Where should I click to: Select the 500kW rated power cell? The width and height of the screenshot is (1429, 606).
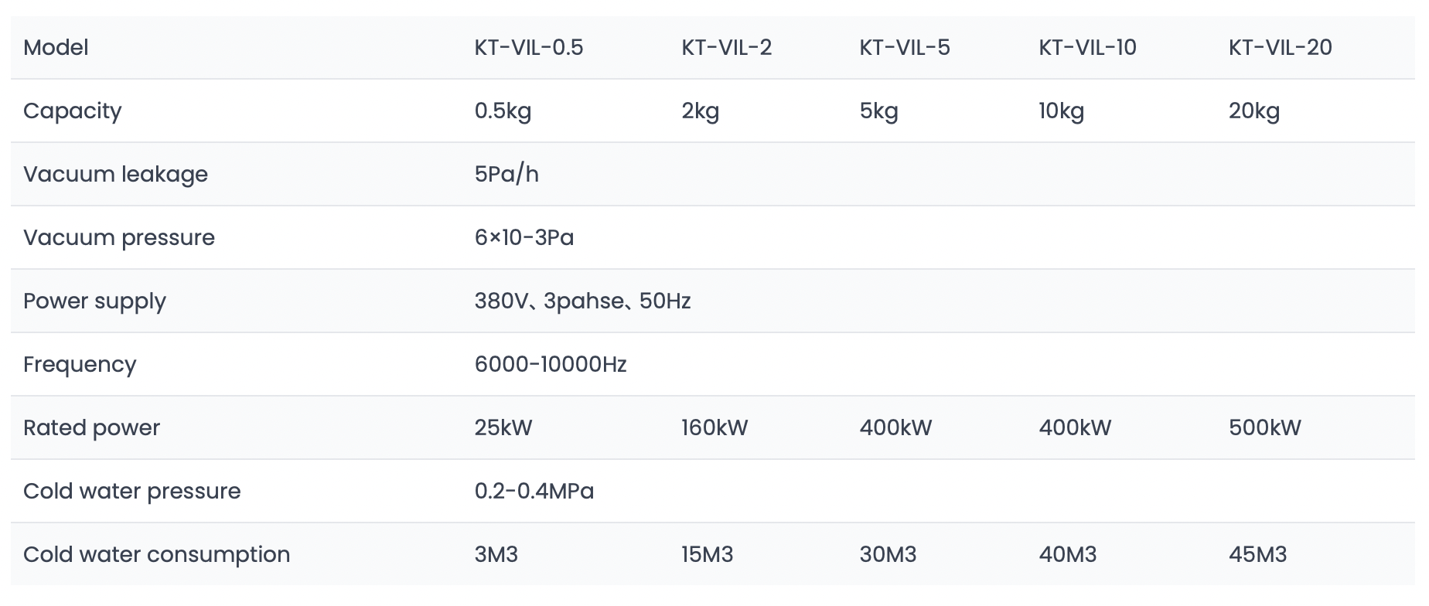[1265, 427]
